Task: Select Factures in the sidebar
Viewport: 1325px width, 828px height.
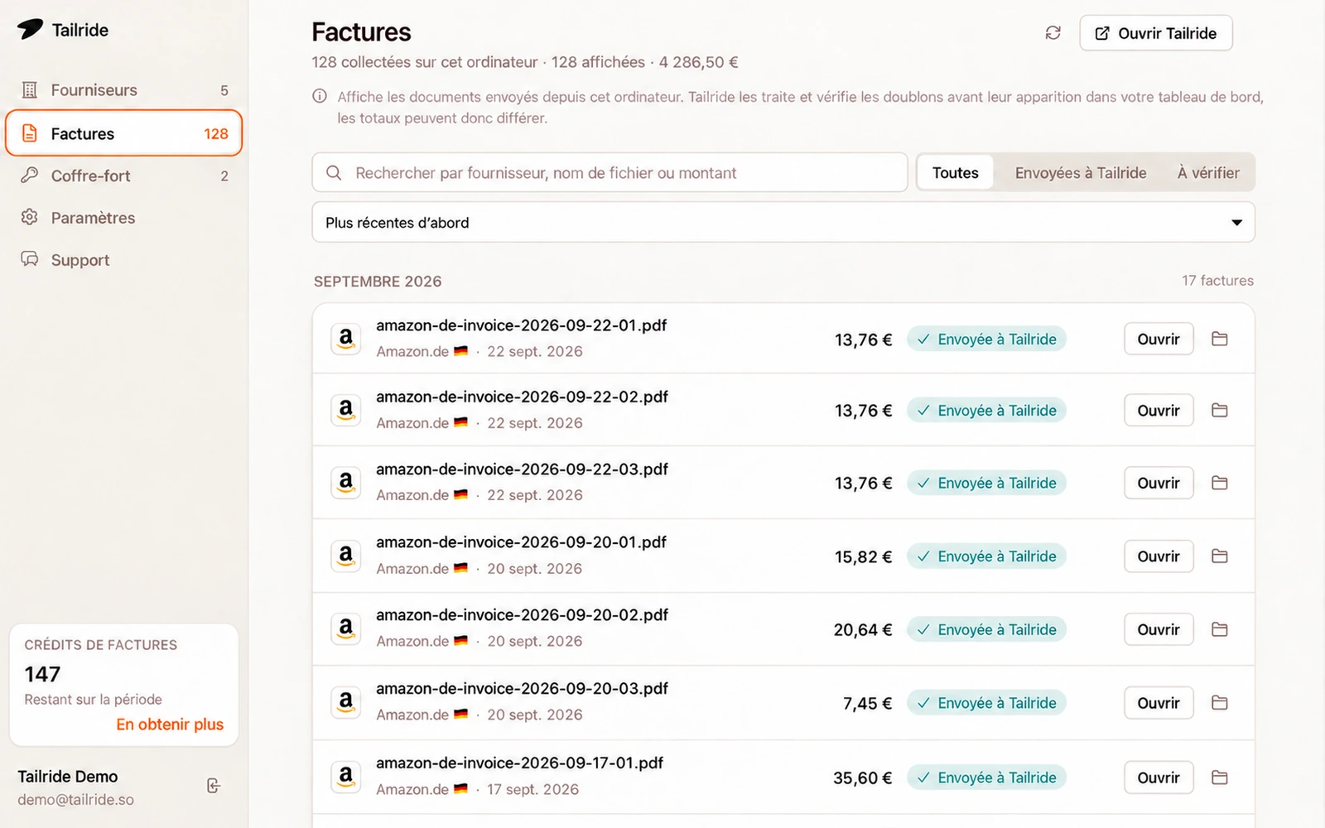Action: click(x=123, y=133)
